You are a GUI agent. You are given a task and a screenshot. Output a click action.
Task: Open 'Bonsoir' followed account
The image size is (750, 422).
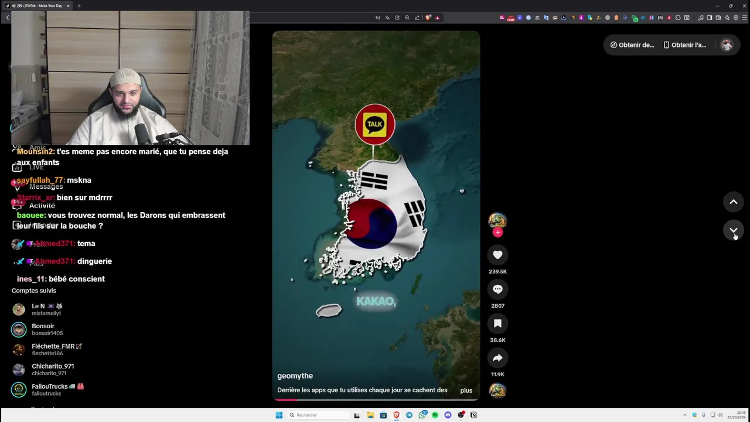pyautogui.click(x=47, y=329)
